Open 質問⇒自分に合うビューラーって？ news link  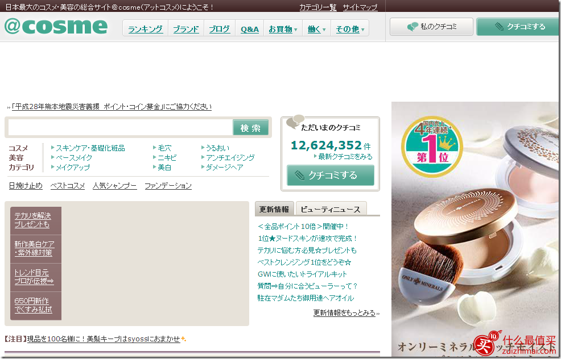coord(308,286)
